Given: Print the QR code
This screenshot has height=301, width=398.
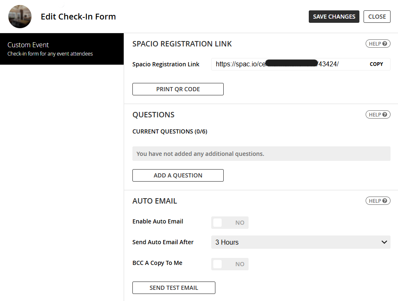Looking at the screenshot, I should pos(178,89).
